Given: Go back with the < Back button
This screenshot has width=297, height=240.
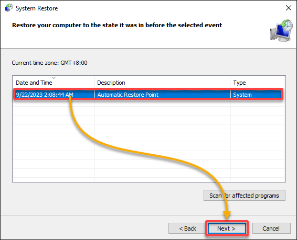Looking at the screenshot, I should pyautogui.click(x=187, y=228).
